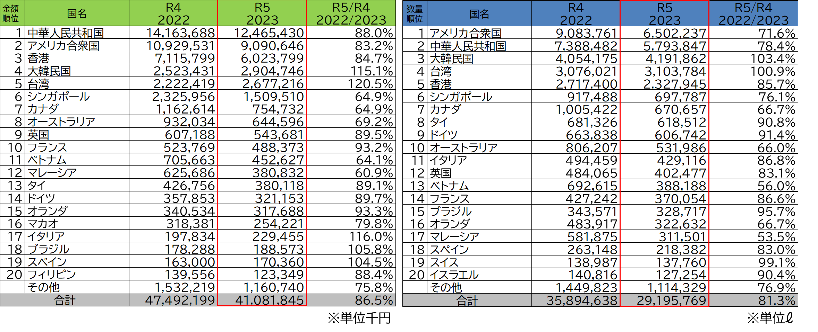Click the cell with value "9,083,761"
818x332 pixels.
point(576,33)
